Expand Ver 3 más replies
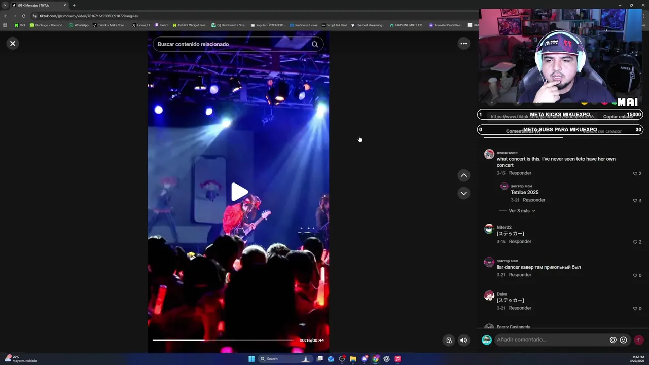The image size is (649, 365). tap(522, 211)
